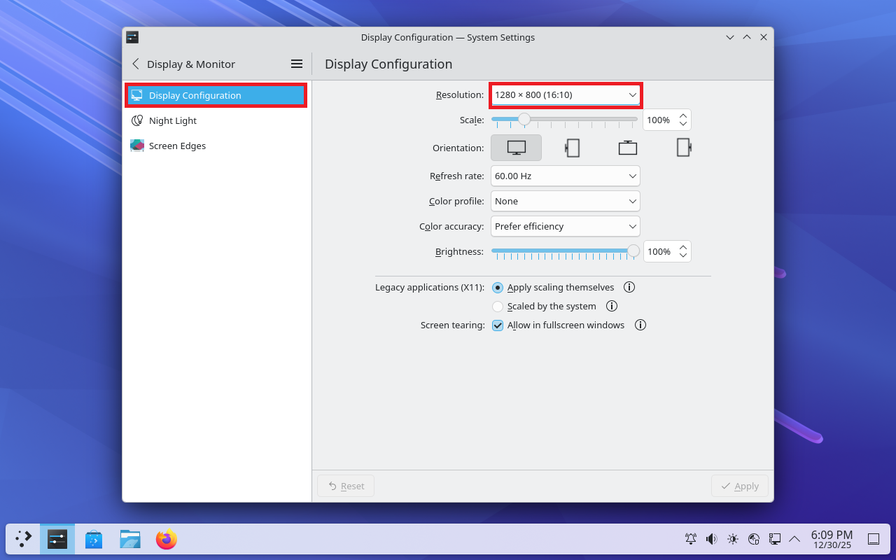Screen dimensions: 896x560
Task: Select the landscape (normal) orientation icon
Action: (x=516, y=148)
